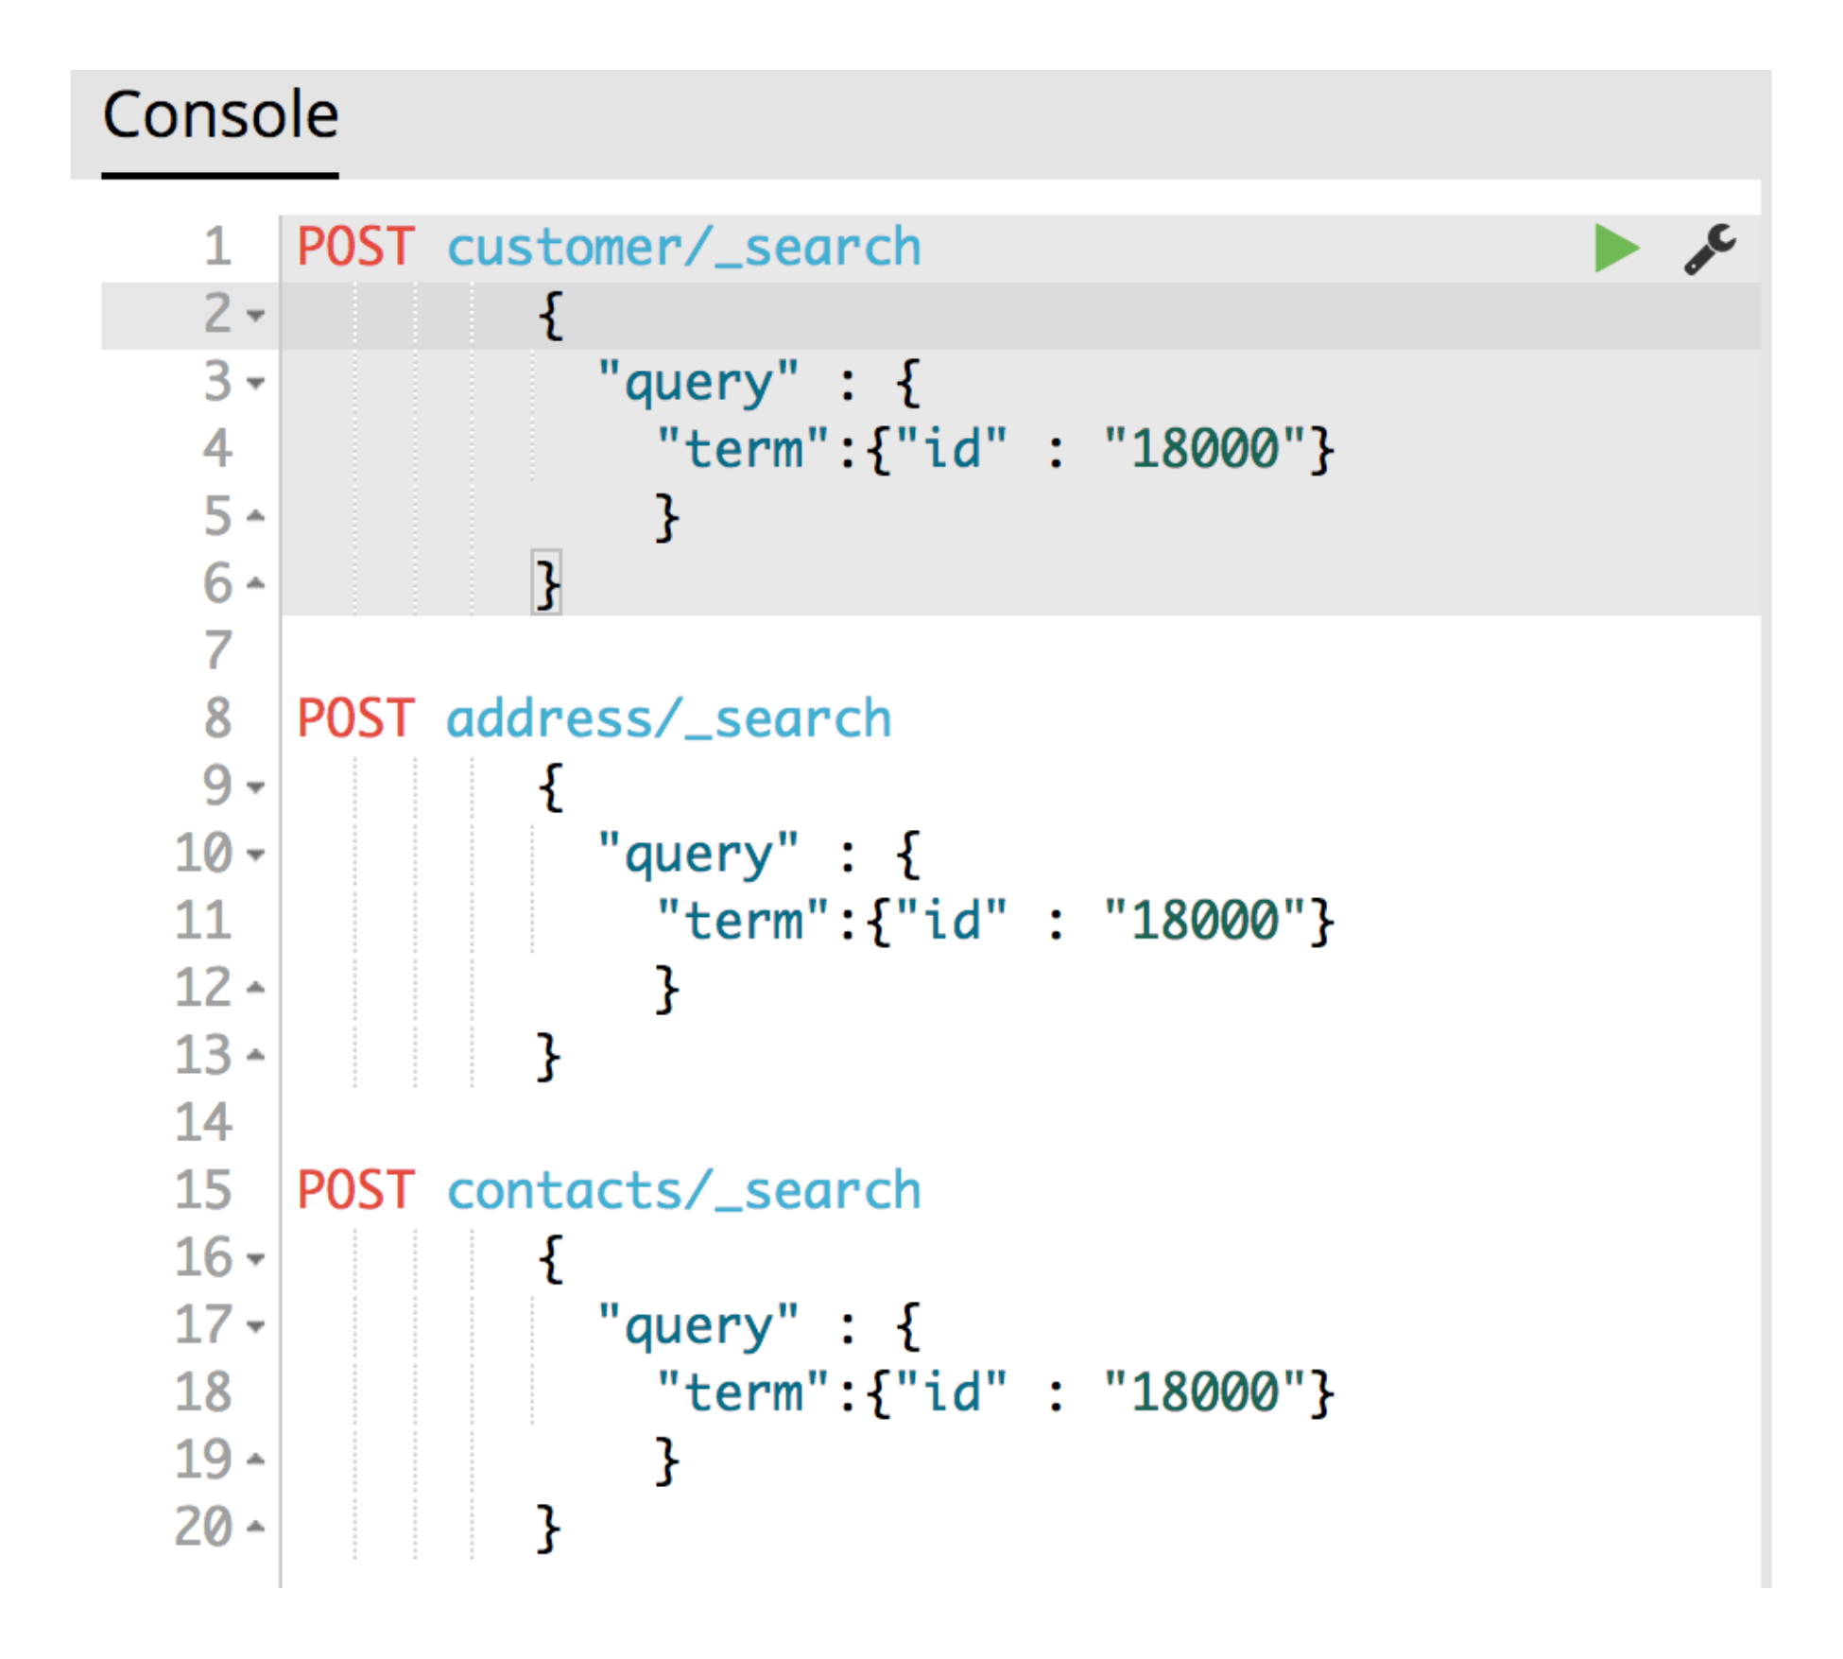Switch to the Console tab
1843x1659 pixels.
pos(220,116)
